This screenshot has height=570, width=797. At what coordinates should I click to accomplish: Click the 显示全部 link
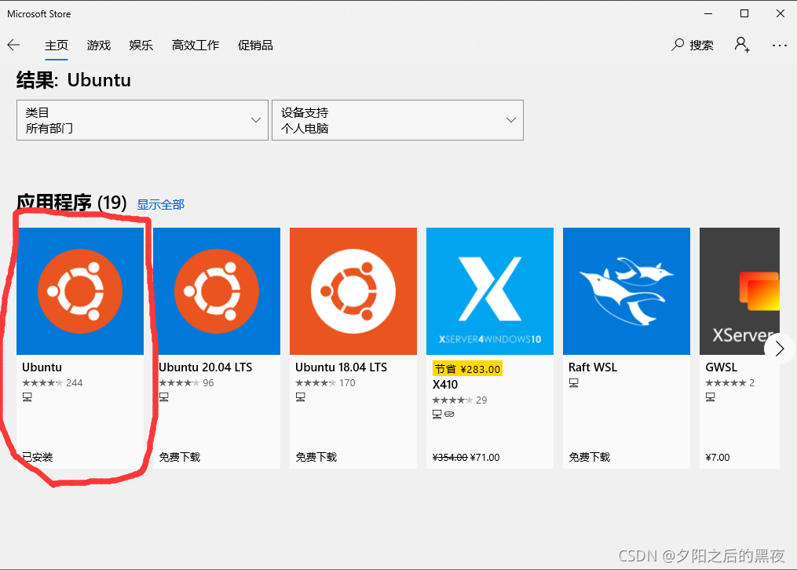pyautogui.click(x=160, y=204)
